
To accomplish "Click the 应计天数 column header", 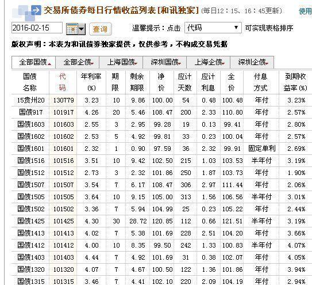I will coord(184,82).
